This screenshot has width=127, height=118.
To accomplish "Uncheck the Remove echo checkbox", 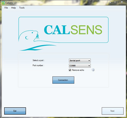I will pos(70,70).
